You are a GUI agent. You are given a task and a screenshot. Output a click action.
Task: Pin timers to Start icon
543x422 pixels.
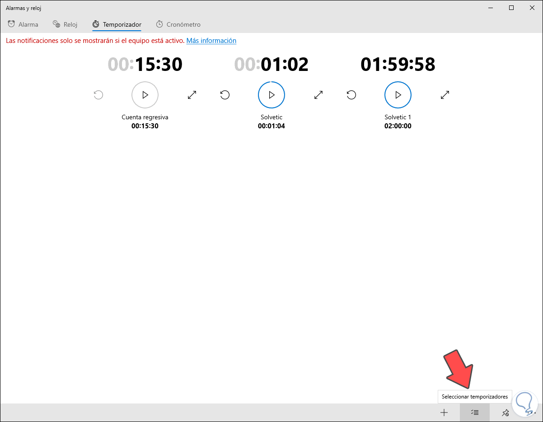click(506, 413)
